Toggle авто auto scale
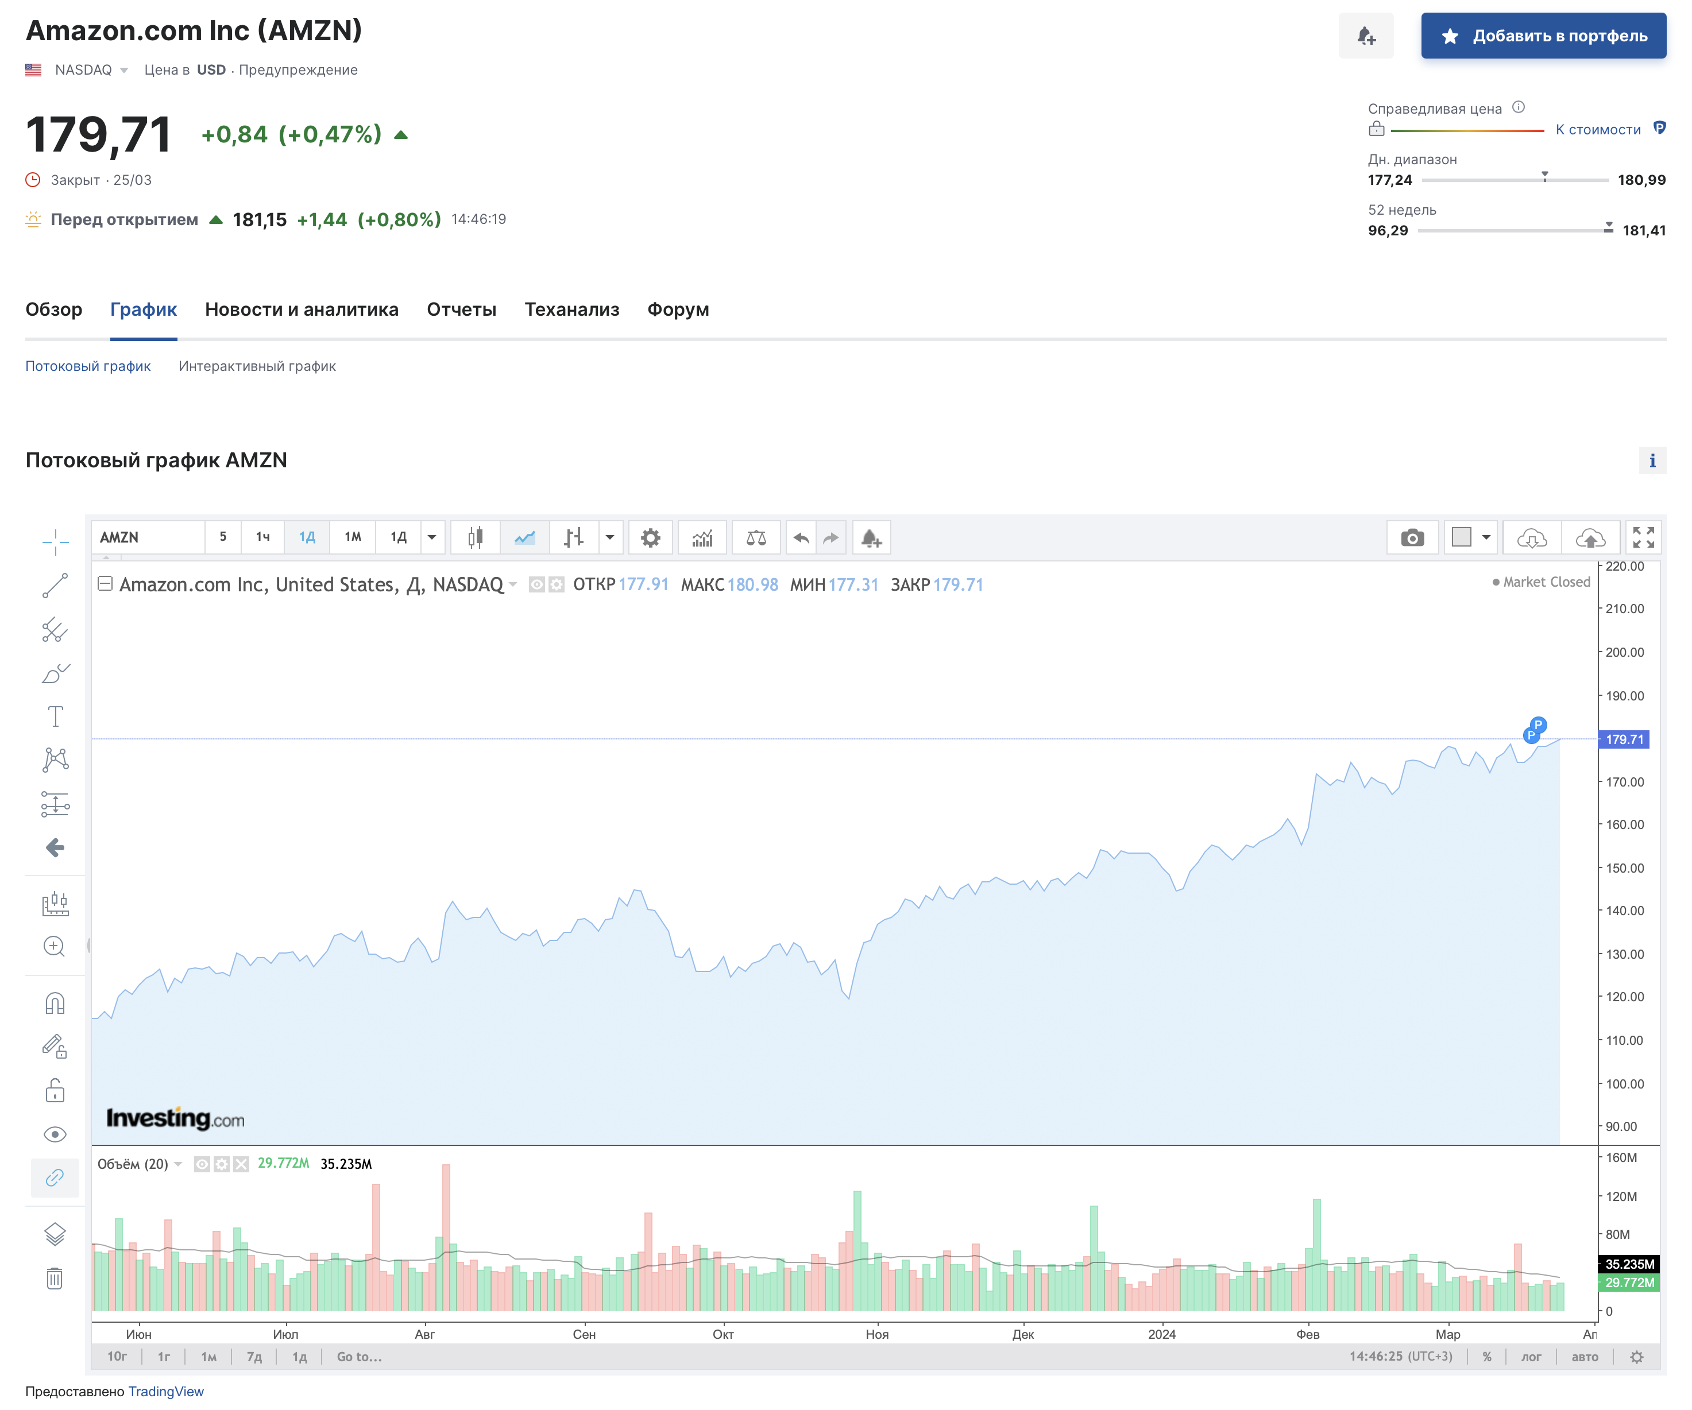1692x1410 pixels. click(x=1585, y=1357)
